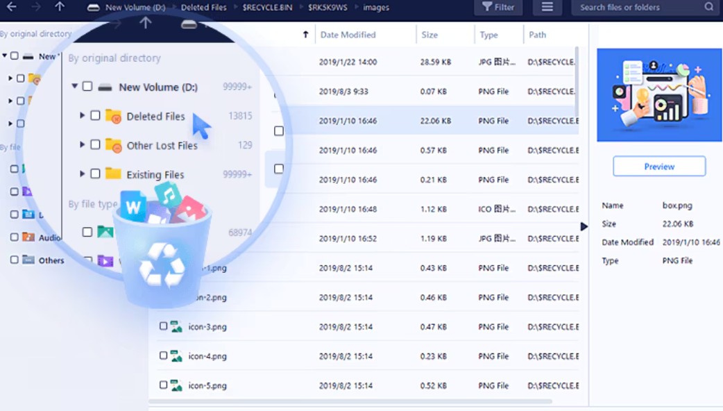Go up one folder level with the top bar's up arrow
The height and width of the screenshot is (411, 723).
click(60, 6)
